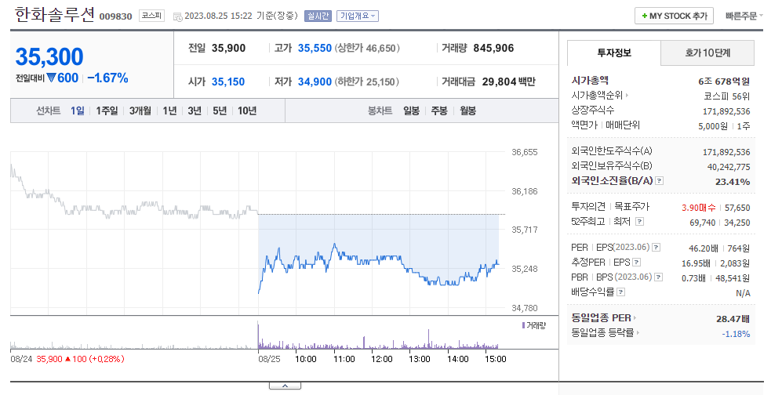
Task: Show 주봉 candlestick chart
Action: (x=439, y=111)
